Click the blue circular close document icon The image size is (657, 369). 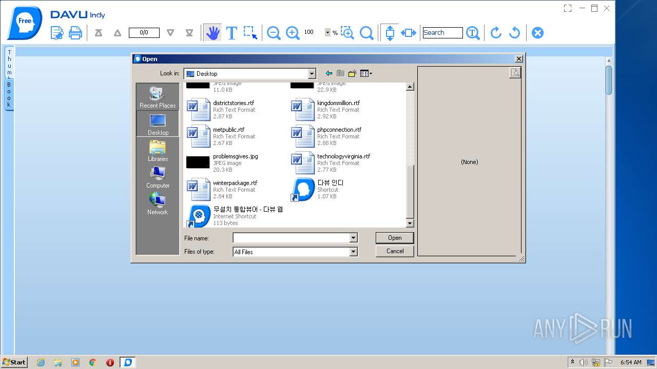[537, 33]
